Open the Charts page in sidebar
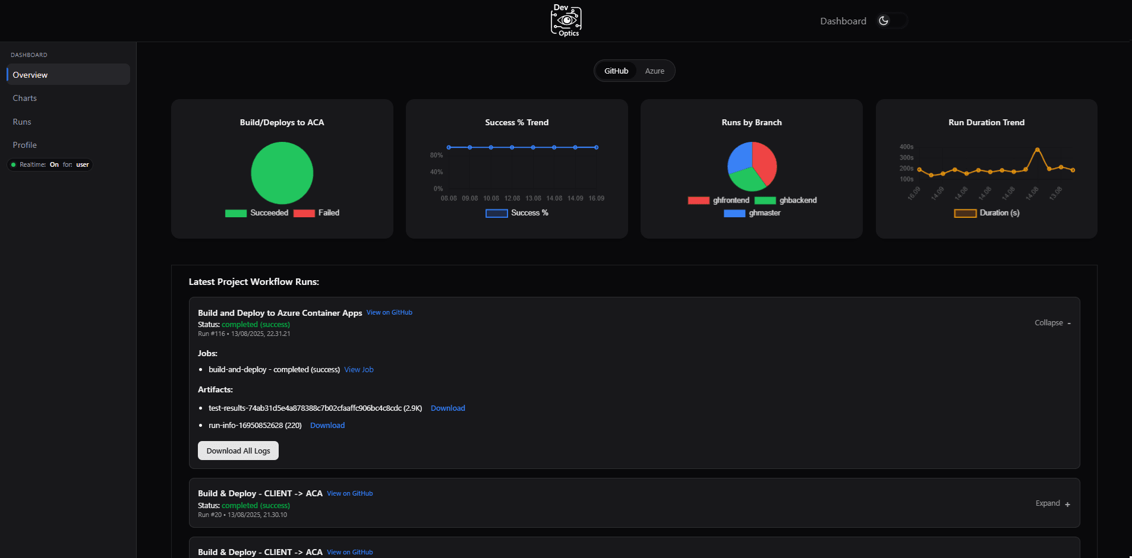 25,99
